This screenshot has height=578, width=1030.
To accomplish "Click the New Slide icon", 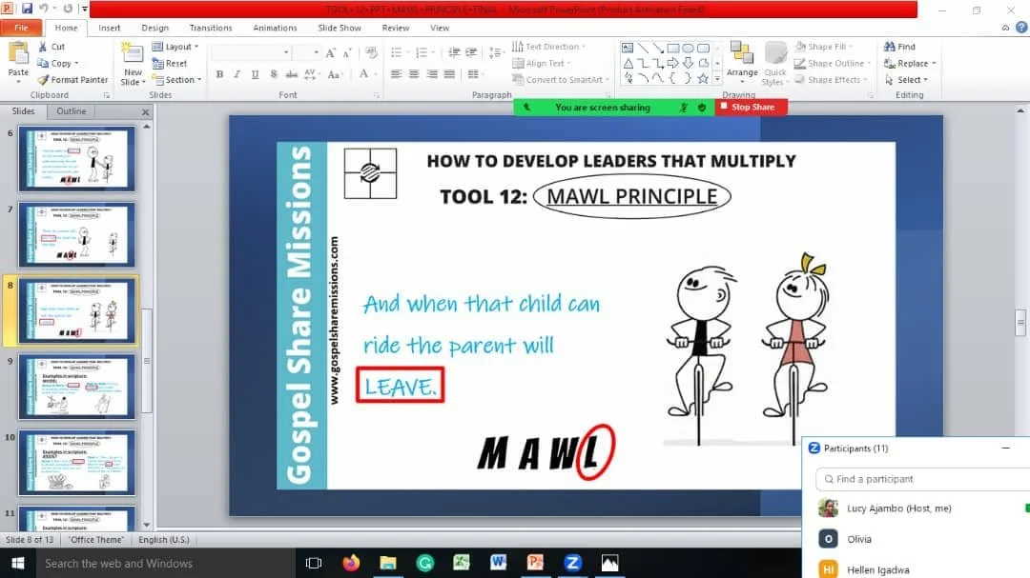I will tap(132, 54).
